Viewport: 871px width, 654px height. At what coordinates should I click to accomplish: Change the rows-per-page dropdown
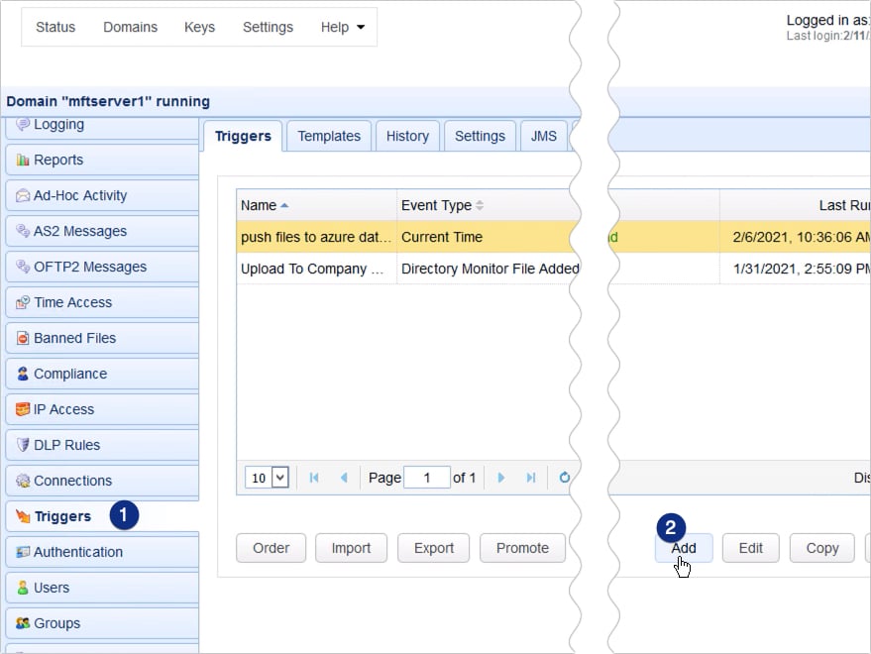coord(266,478)
